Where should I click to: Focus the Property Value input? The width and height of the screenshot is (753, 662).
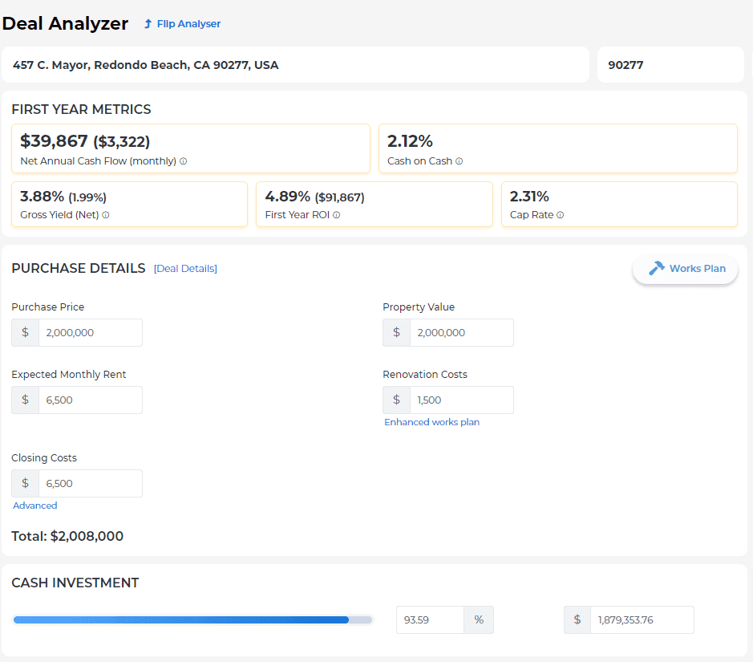pyautogui.click(x=461, y=332)
